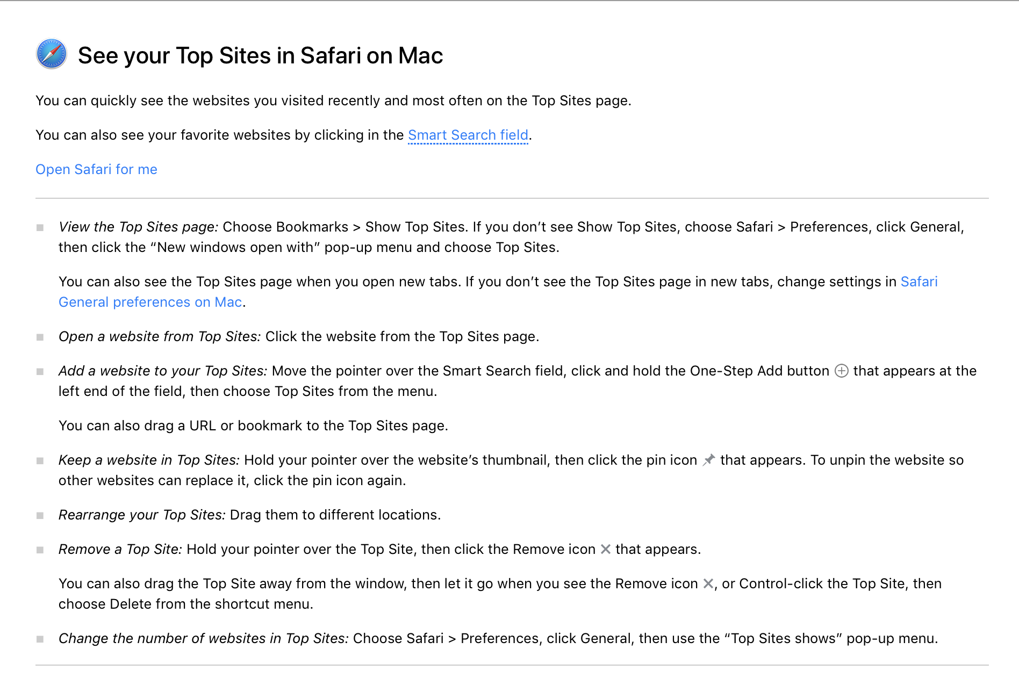Click the Remove X icon before 'or Control-click'

(708, 583)
